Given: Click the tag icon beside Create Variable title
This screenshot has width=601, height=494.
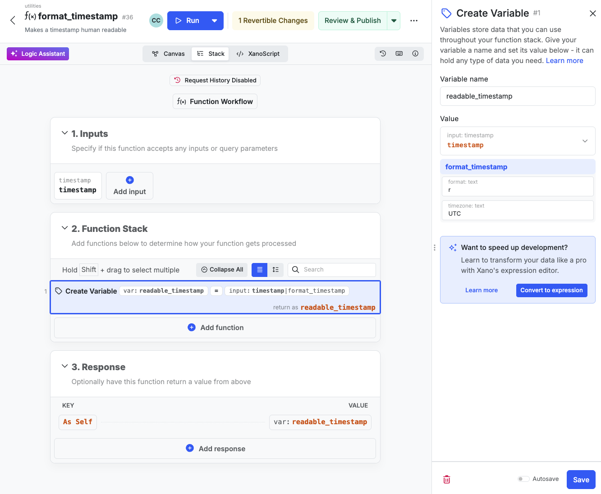Looking at the screenshot, I should tap(446, 14).
